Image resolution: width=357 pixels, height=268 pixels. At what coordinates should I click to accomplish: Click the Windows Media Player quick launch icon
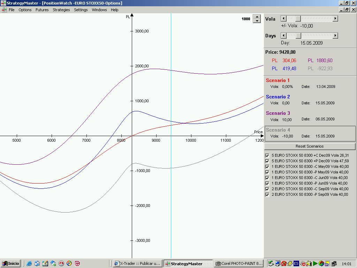69,263
